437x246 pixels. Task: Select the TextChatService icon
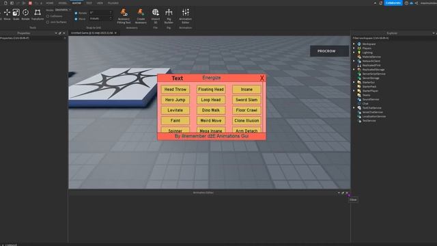click(x=359, y=108)
